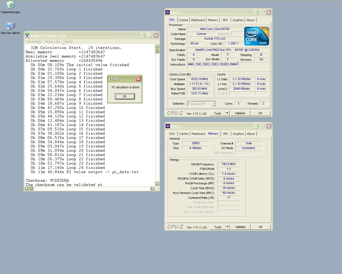This screenshot has height=274, width=342.
Task: Close the Super PI window
Action: click(156, 35)
